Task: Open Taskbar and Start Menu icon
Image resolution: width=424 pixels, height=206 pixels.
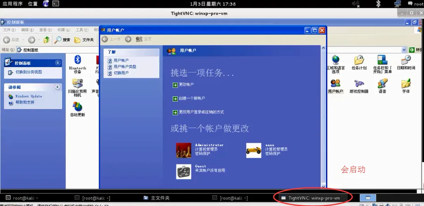Action: point(382,64)
